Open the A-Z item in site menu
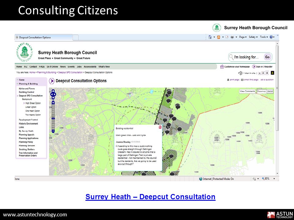Viewport: 294px width, 220px height. coord(26,67)
